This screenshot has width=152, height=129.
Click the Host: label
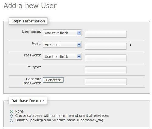pos(36,44)
